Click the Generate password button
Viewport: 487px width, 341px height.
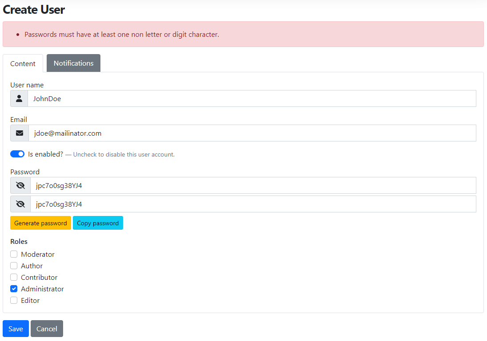(41, 223)
